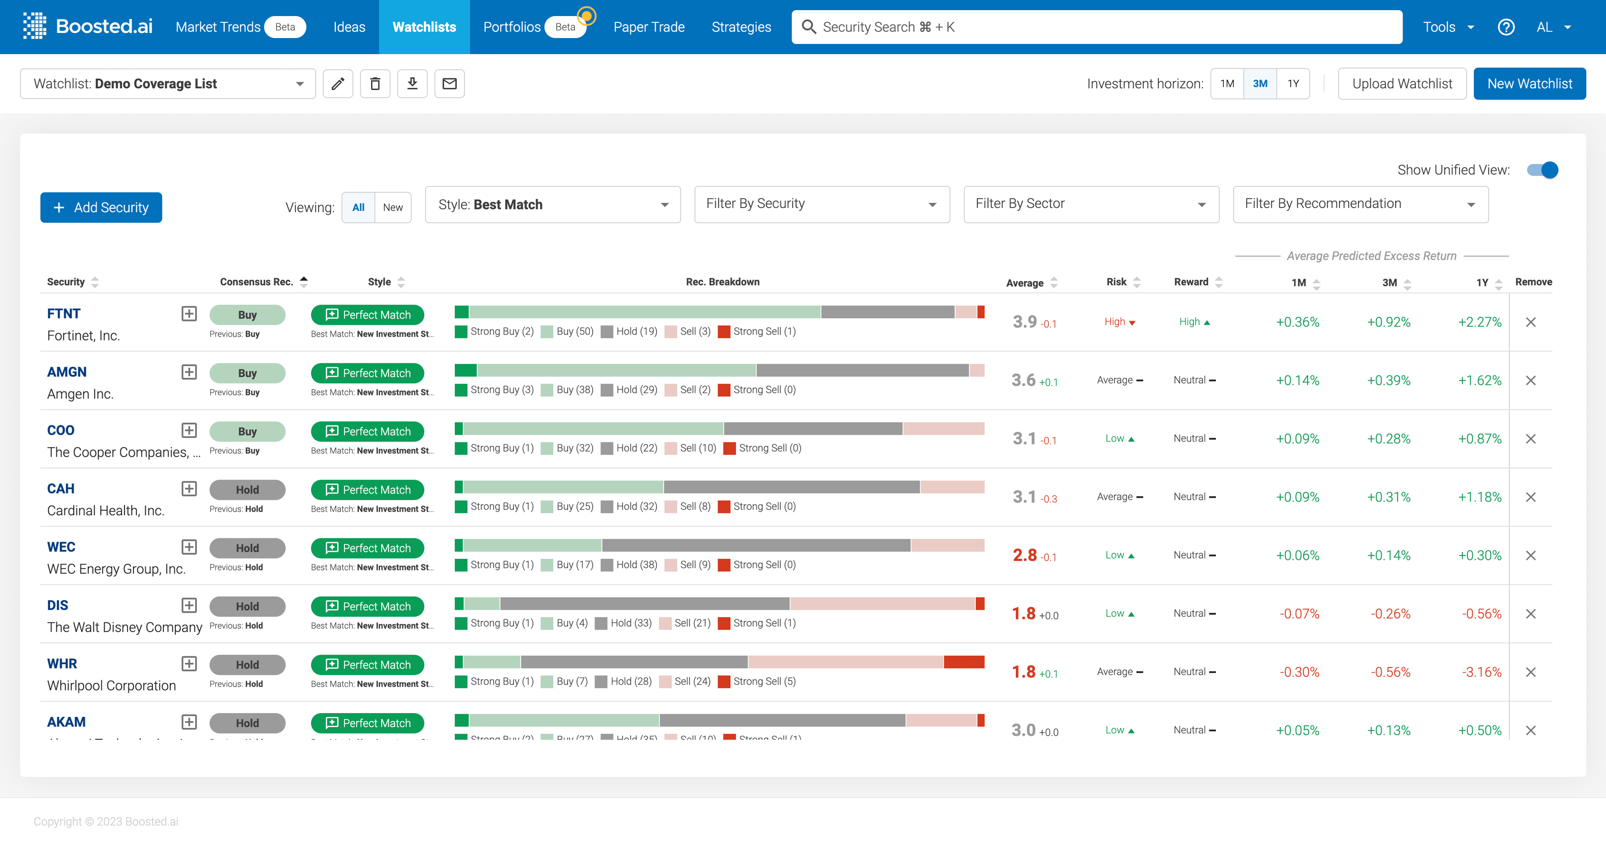Click FTNT Perfect Match badge
Screen dimensions: 1606x845
pyautogui.click(x=367, y=315)
